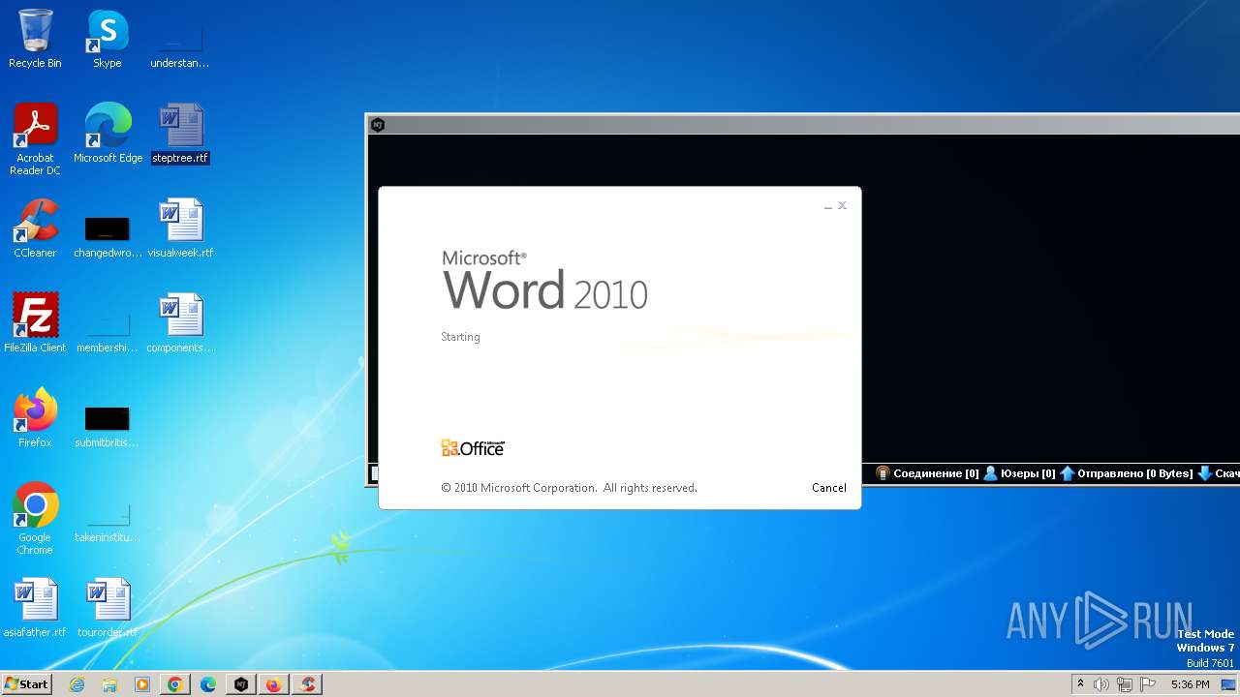This screenshot has height=697, width=1240.
Task: Select the Firefox desktop shortcut
Action: coord(35,418)
